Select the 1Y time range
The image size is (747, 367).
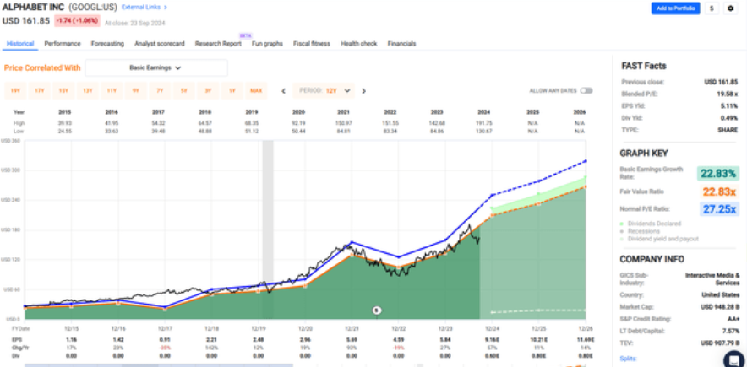pos(232,91)
